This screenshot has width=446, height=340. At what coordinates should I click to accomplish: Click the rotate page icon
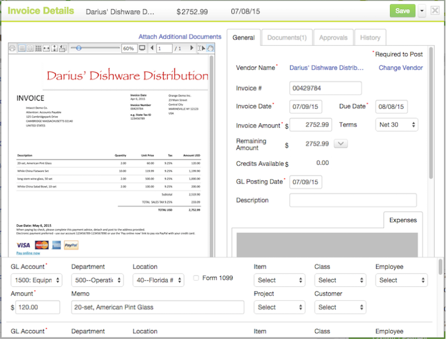[62, 49]
